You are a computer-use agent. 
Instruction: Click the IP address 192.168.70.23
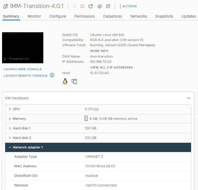101,61
